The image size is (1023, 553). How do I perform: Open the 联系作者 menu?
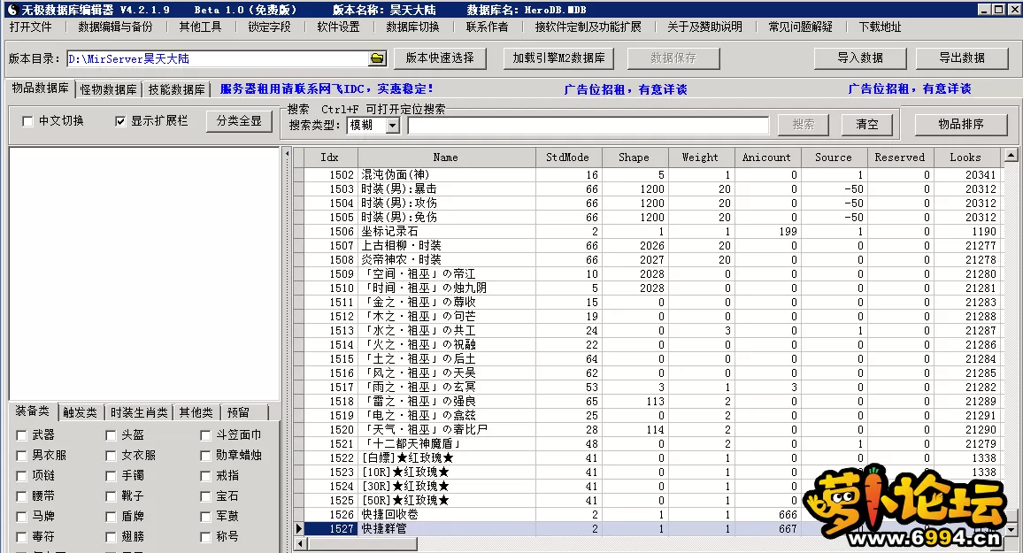487,27
